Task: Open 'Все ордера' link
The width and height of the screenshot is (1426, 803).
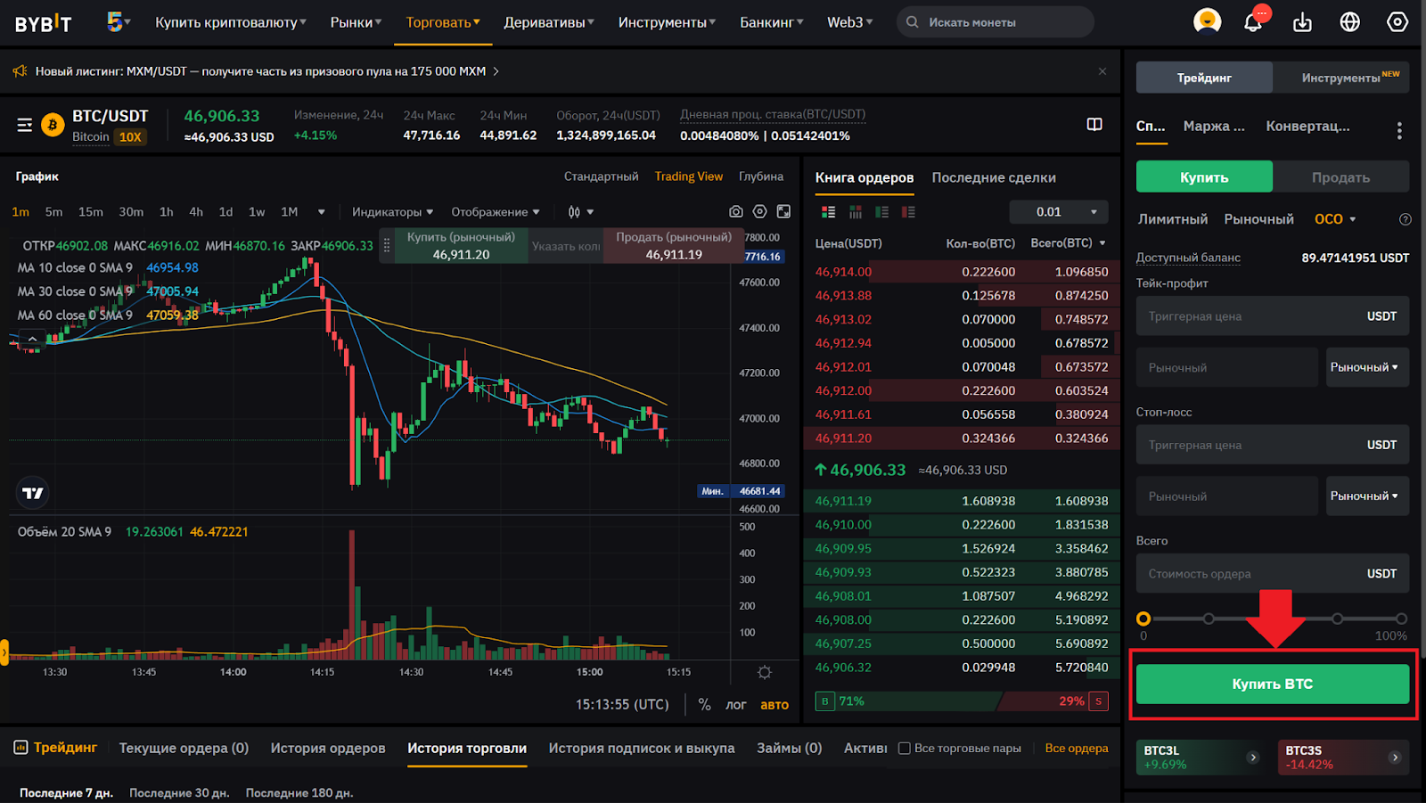Action: click(1077, 748)
